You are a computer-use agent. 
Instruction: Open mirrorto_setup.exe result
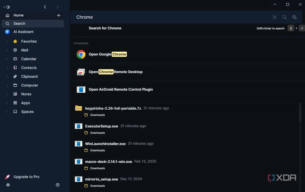[x=101, y=179]
